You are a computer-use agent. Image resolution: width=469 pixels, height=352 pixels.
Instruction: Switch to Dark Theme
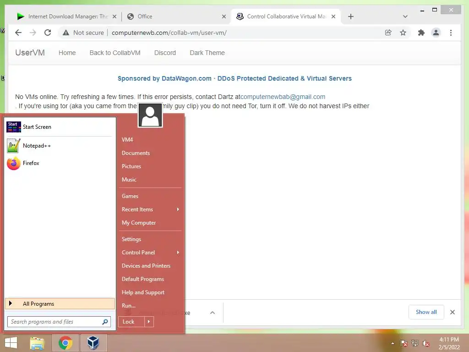pos(207,53)
